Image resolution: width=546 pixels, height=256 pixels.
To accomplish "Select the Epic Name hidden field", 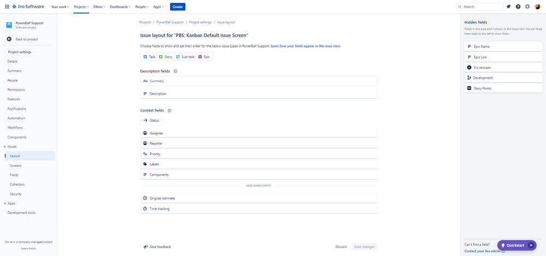I will click(x=503, y=46).
